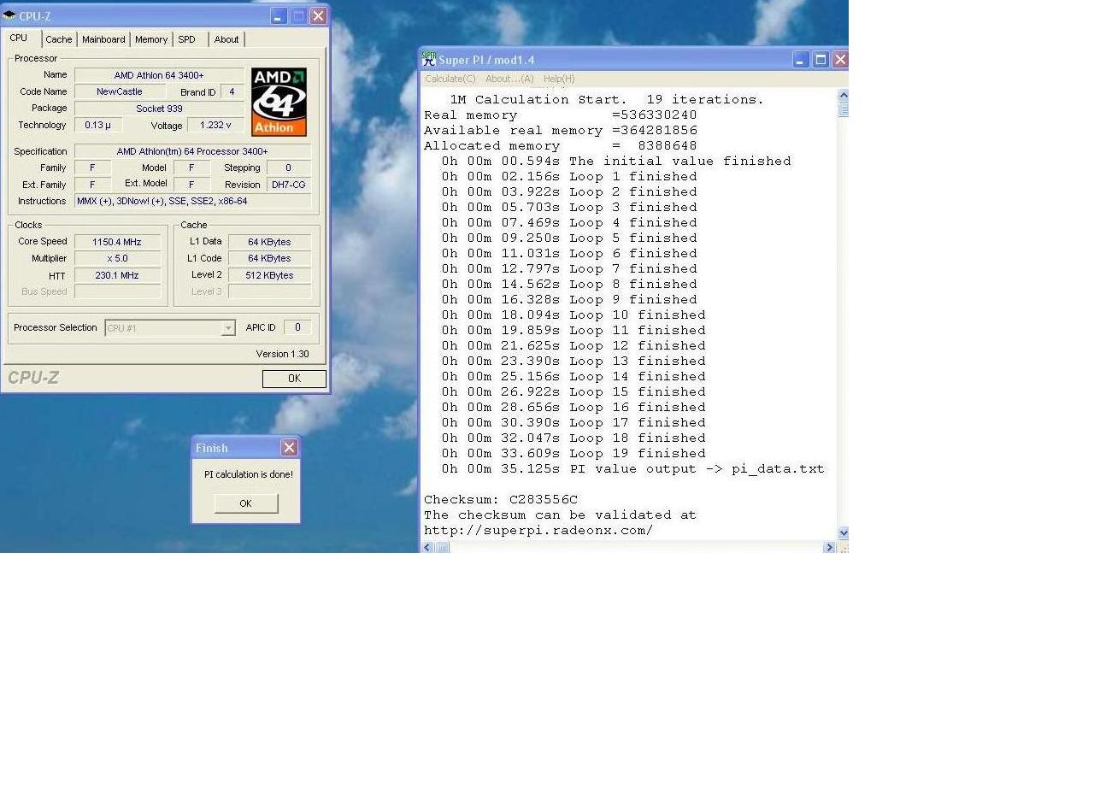Viewport: 1094px width, 788px height.
Task: Click the CPU-Z title bar icon
Action: (9, 15)
